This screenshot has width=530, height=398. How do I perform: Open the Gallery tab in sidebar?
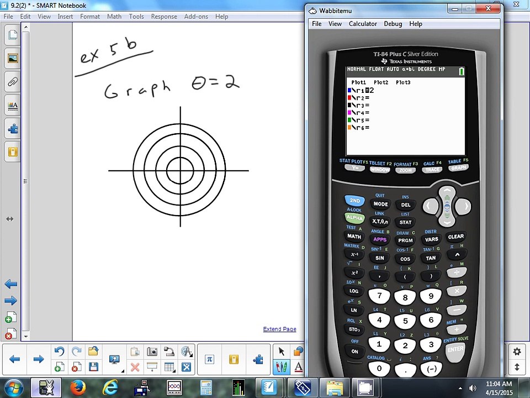13,59
